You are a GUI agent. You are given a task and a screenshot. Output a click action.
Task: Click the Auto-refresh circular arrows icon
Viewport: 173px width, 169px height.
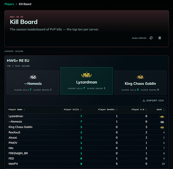[x=151, y=38]
